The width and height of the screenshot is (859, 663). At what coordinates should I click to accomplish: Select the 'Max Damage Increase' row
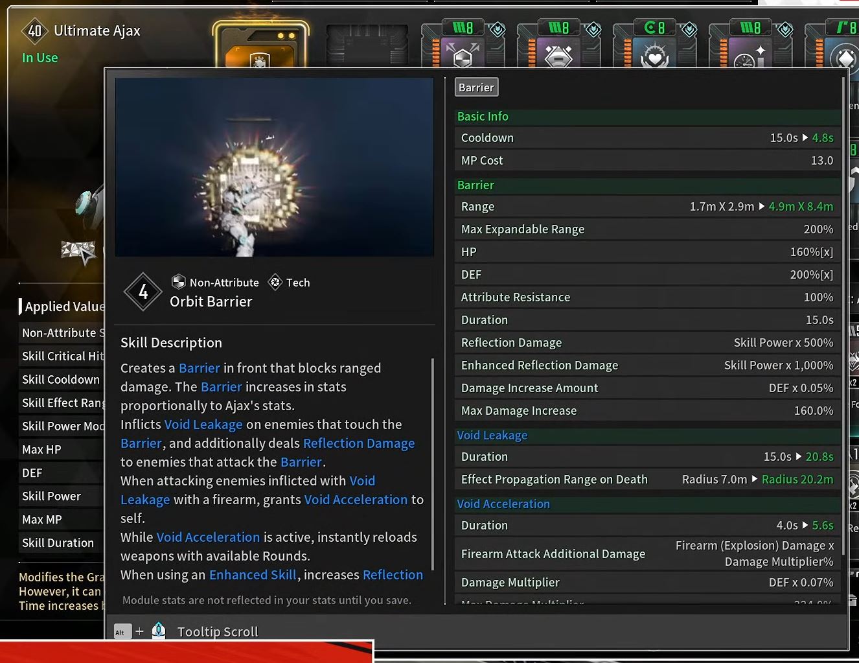647,411
